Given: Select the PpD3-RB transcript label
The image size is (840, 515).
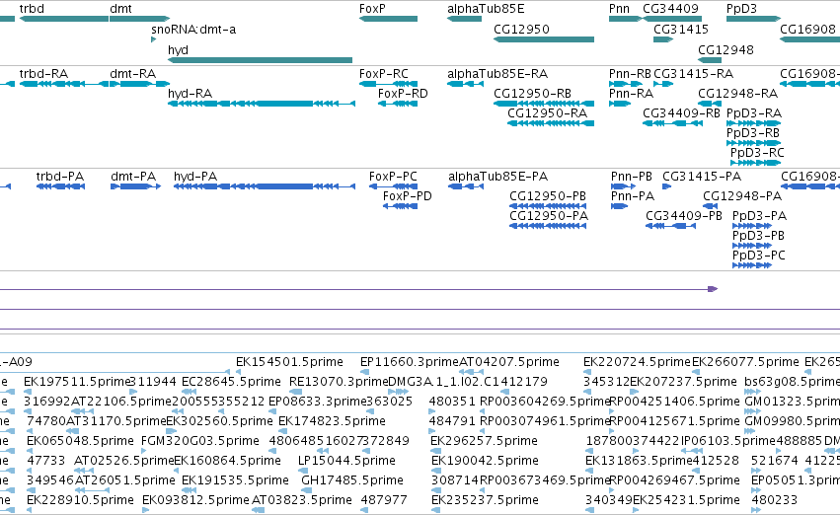Looking at the screenshot, I should (753, 133).
